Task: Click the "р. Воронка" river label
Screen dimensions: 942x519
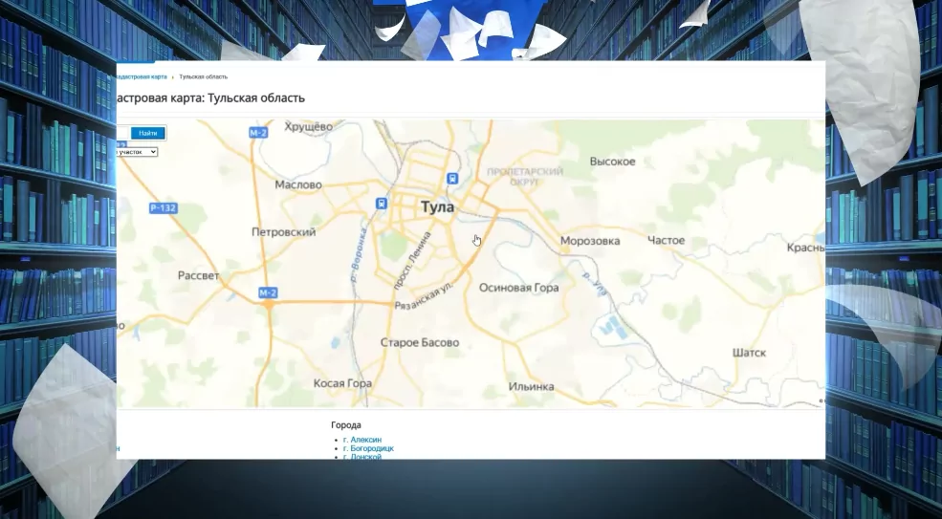Action: point(359,254)
